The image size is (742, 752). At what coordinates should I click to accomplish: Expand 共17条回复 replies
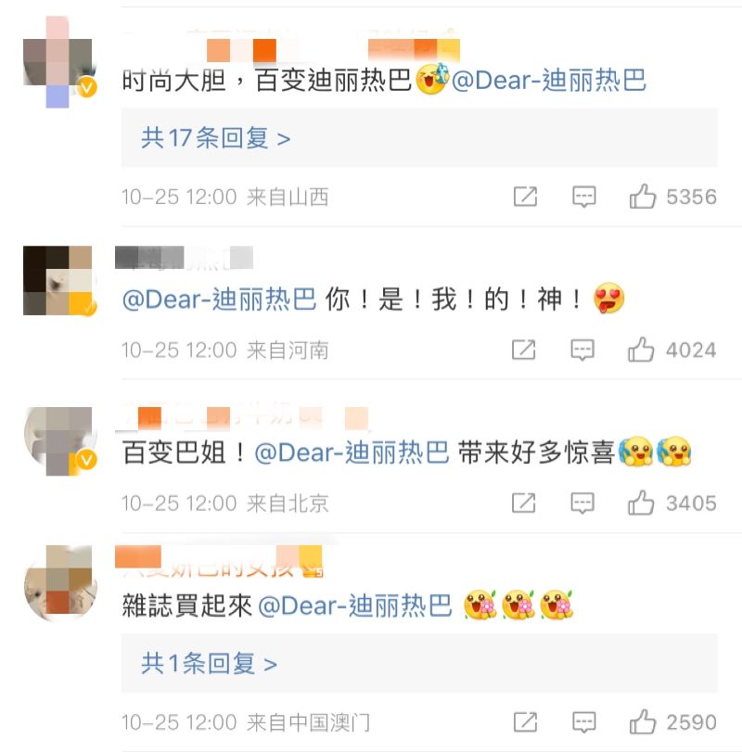tap(215, 138)
